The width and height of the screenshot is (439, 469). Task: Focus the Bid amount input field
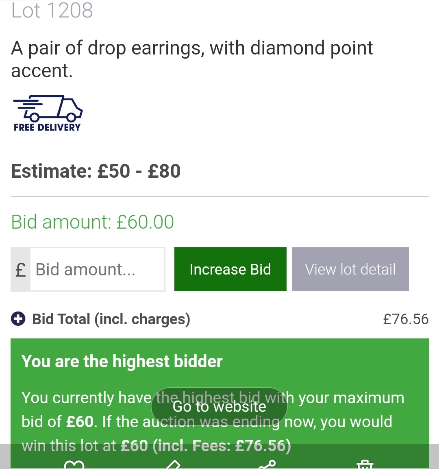(98, 269)
